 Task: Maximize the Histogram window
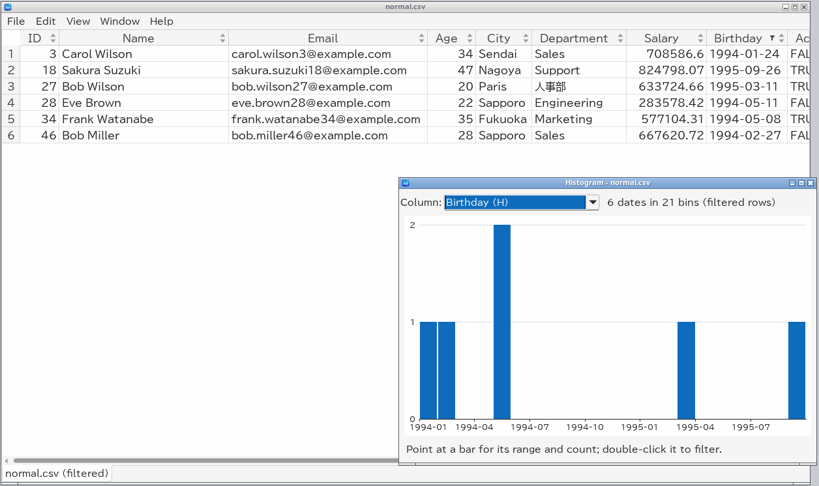[801, 183]
